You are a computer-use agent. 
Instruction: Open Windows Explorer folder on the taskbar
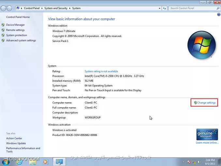point(33,162)
